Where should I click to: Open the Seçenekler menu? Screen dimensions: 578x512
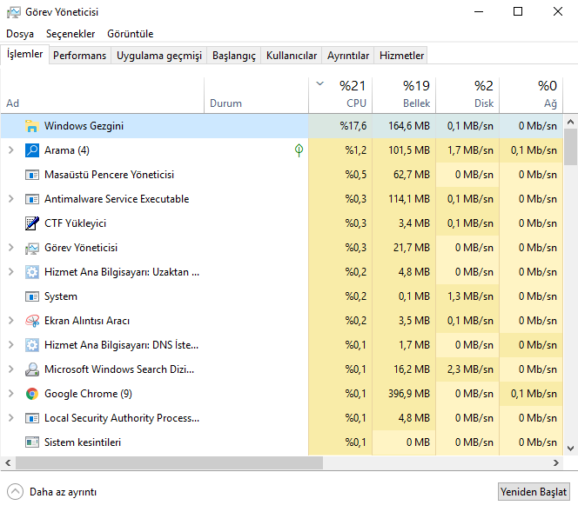(x=71, y=34)
